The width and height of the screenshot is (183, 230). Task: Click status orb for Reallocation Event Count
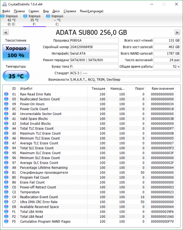pyautogui.click(x=6, y=197)
